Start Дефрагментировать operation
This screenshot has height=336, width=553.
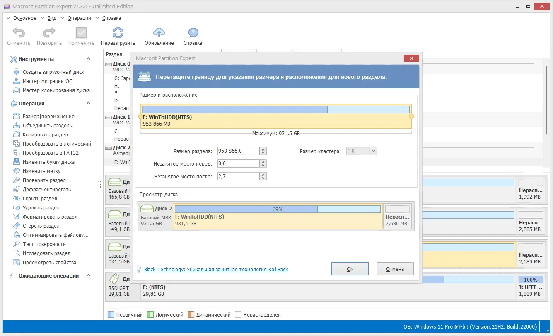(x=47, y=190)
